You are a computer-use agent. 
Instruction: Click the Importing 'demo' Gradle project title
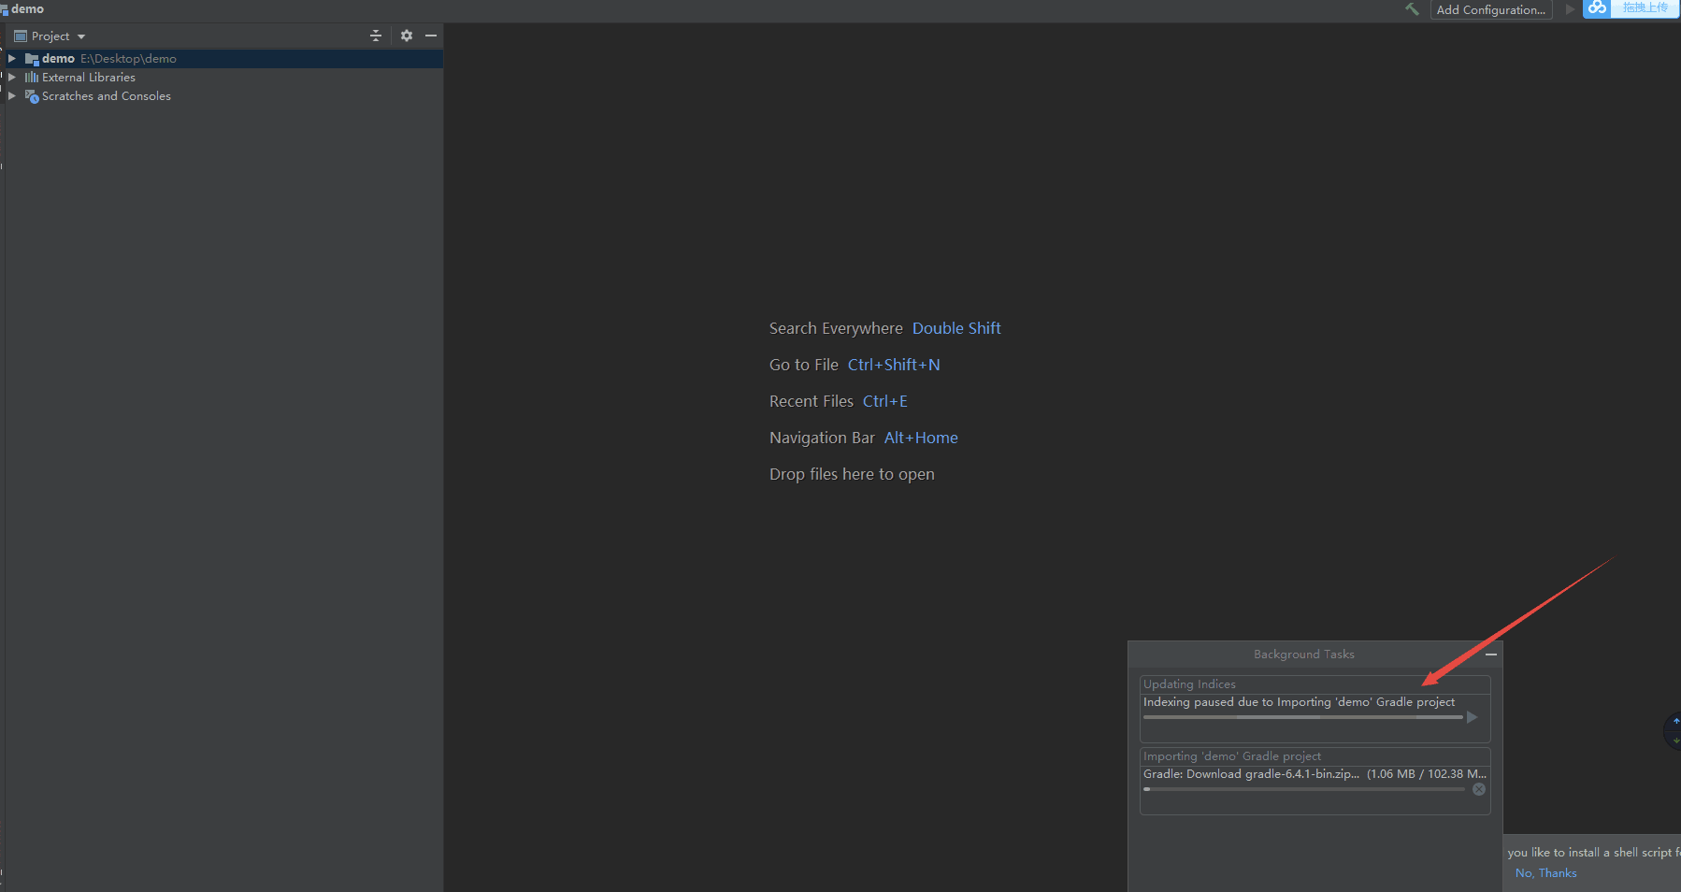pos(1232,756)
